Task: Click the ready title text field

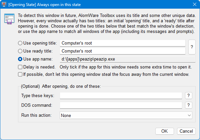Action: 122,51
